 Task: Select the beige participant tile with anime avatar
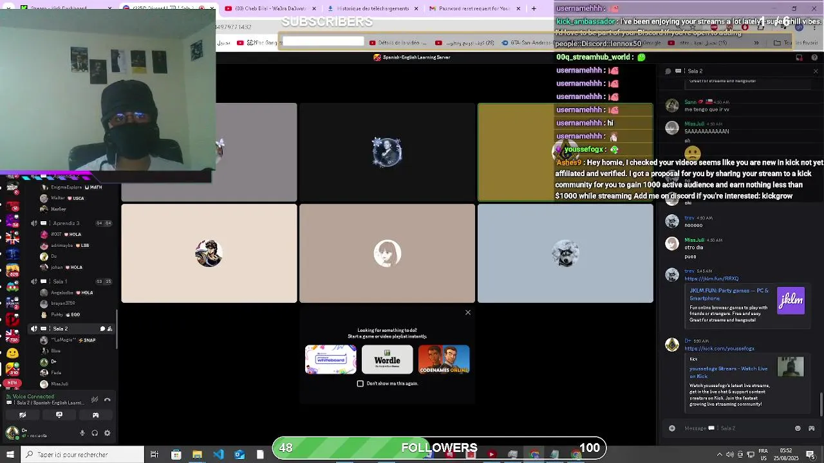[209, 253]
